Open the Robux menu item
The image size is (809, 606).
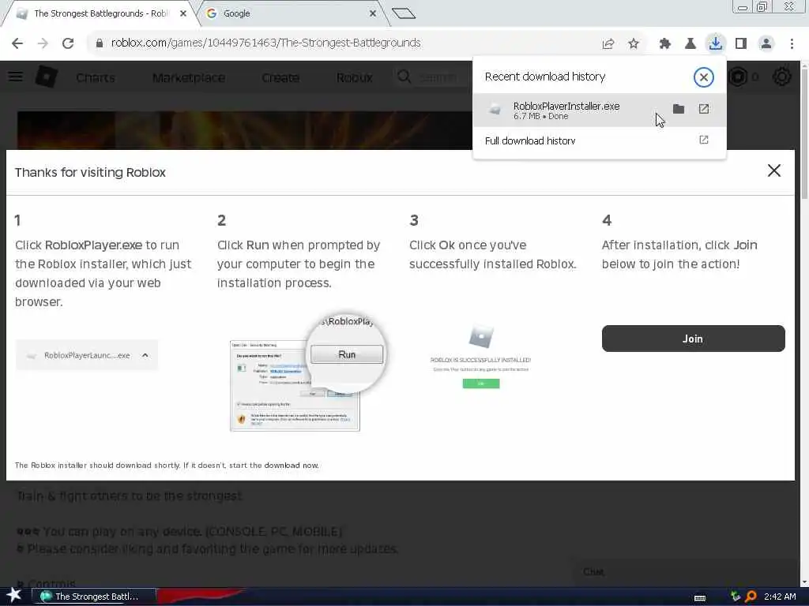click(354, 78)
